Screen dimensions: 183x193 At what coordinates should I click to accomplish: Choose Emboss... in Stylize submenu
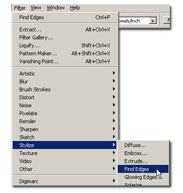(143, 153)
